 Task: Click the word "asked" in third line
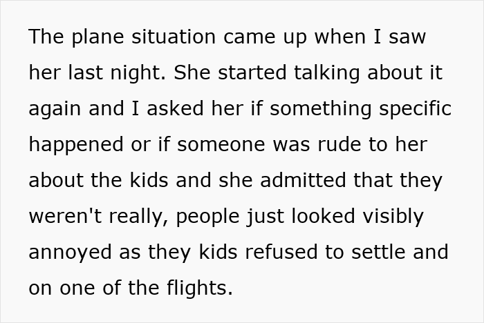pos(175,108)
